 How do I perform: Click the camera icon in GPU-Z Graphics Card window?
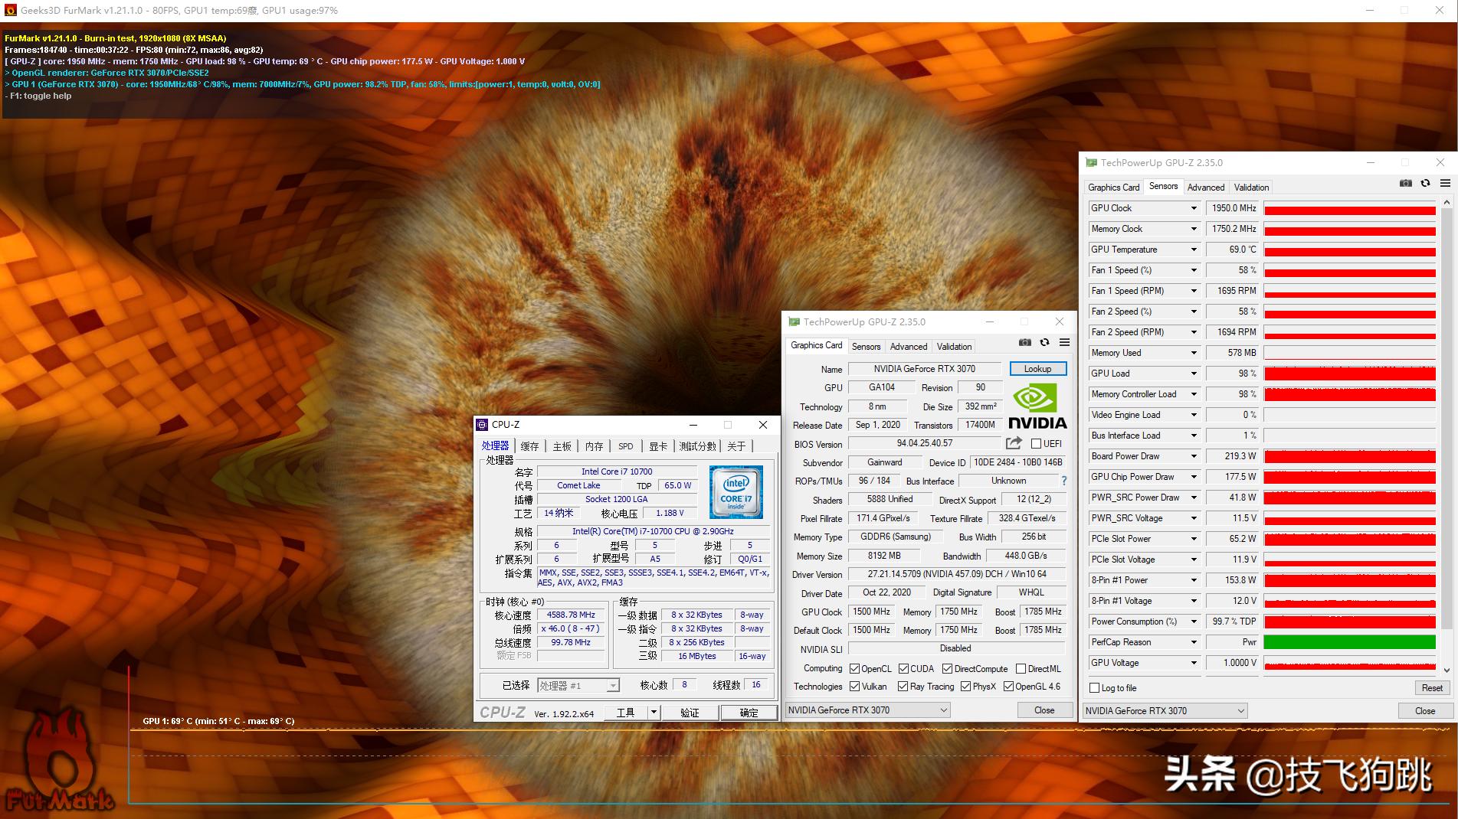[x=1024, y=343]
